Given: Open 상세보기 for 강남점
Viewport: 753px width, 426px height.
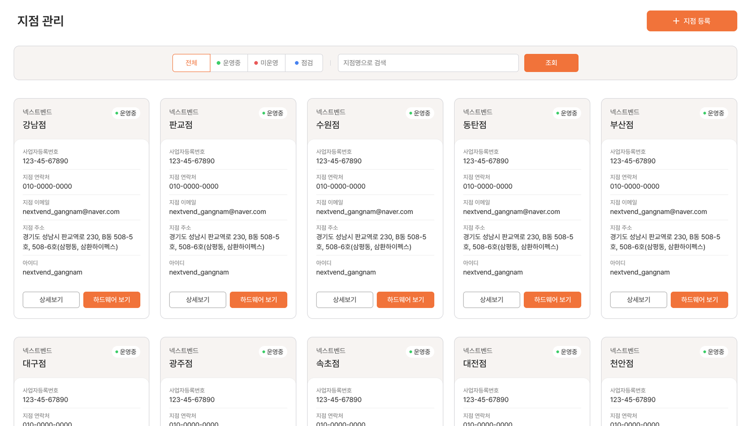Looking at the screenshot, I should tap(51, 300).
